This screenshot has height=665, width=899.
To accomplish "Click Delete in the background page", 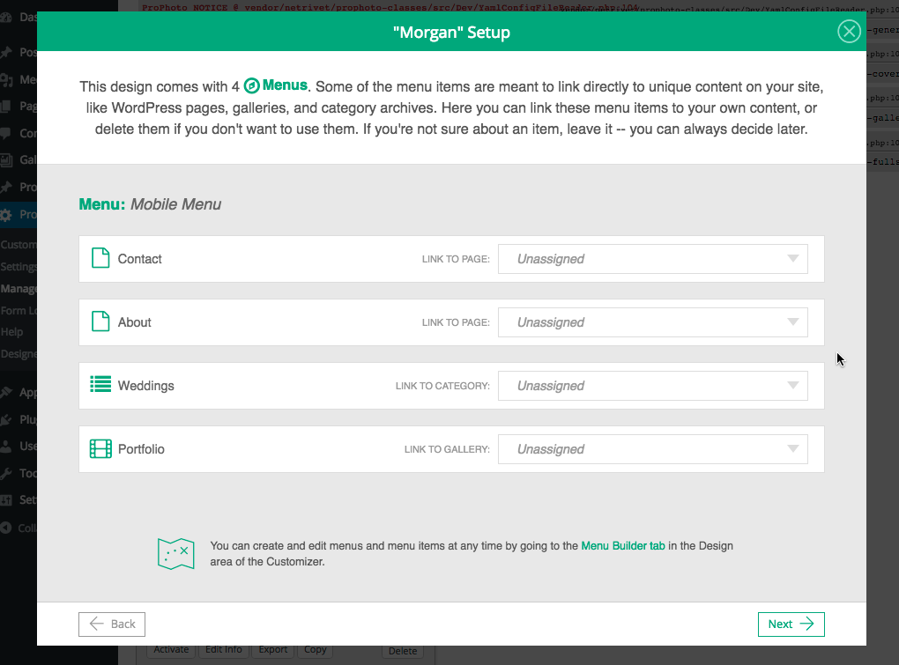I will (403, 651).
